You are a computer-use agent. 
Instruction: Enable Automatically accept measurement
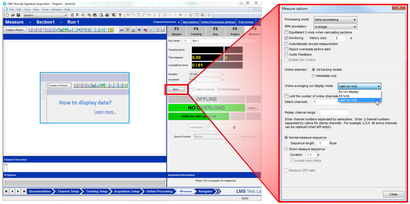pos(286,44)
